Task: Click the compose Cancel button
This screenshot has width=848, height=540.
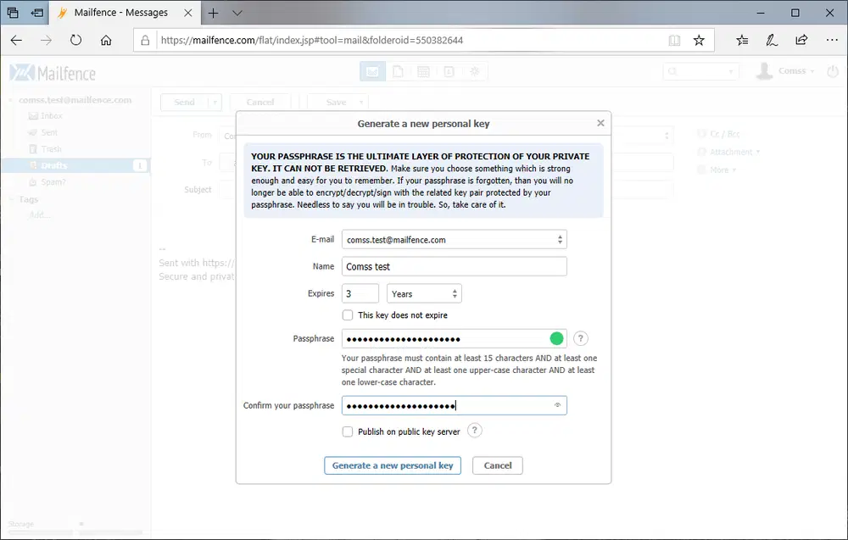Action: coord(260,103)
